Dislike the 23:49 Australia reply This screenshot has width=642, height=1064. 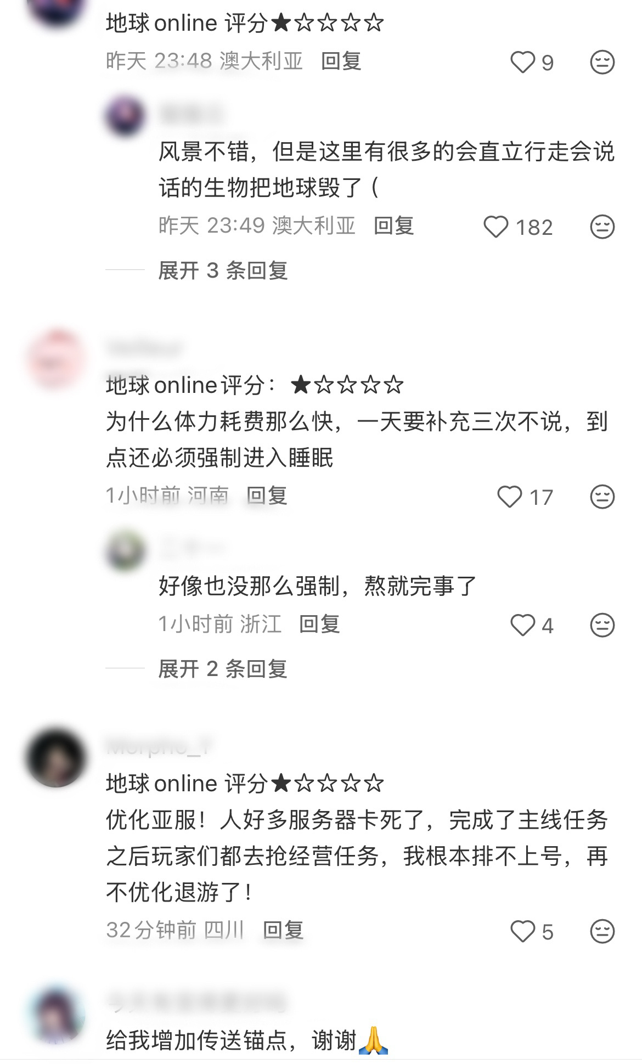point(602,227)
